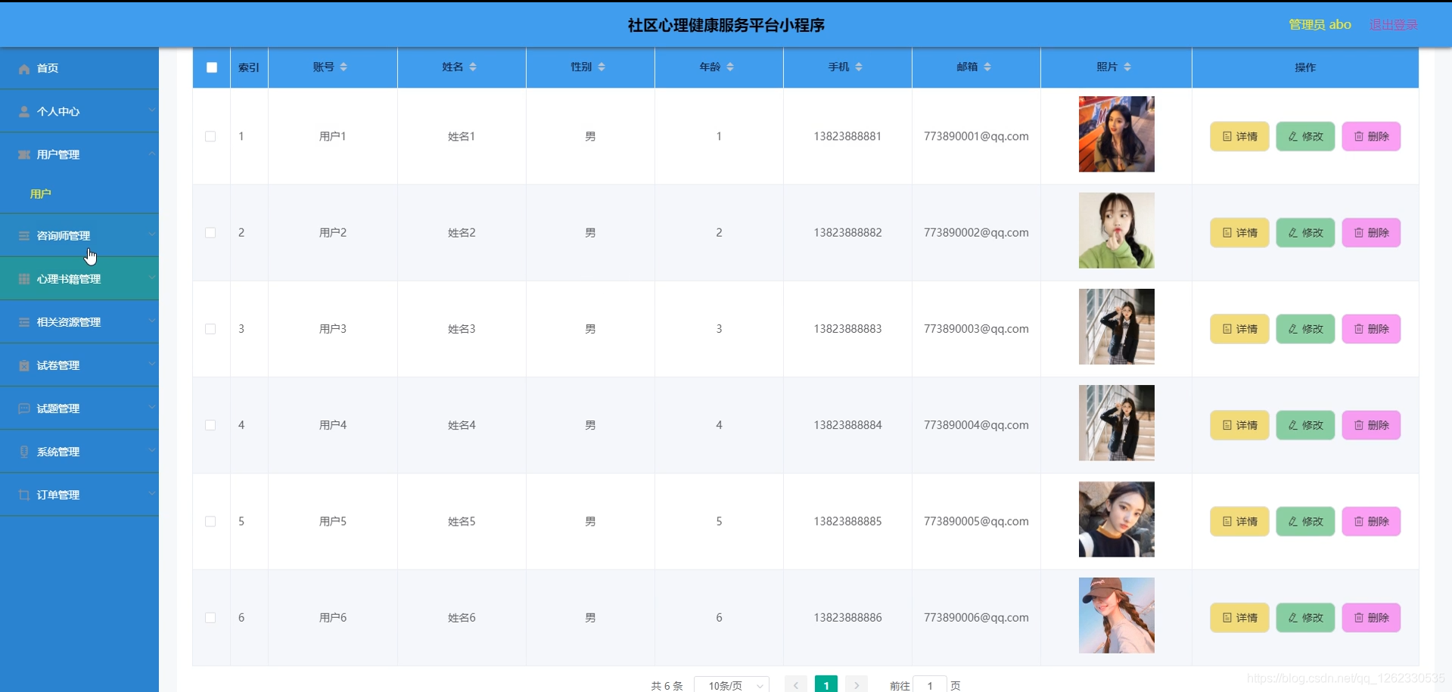
Task: Click the grid icon beside 心理书籍管理
Action: coord(24,278)
